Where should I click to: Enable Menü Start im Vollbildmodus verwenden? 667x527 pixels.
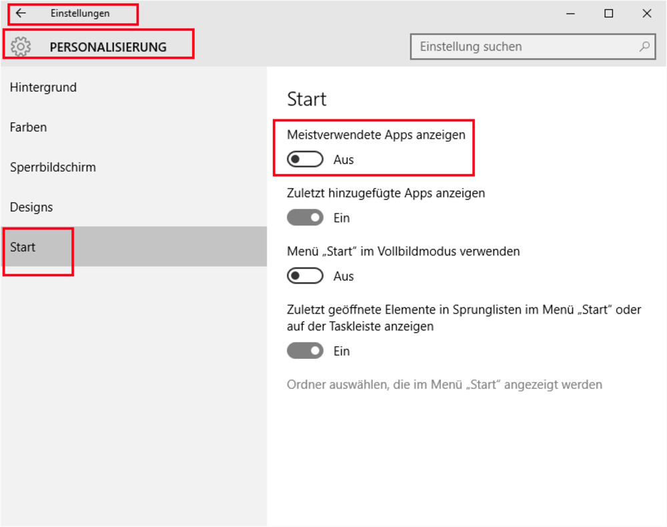[304, 276]
